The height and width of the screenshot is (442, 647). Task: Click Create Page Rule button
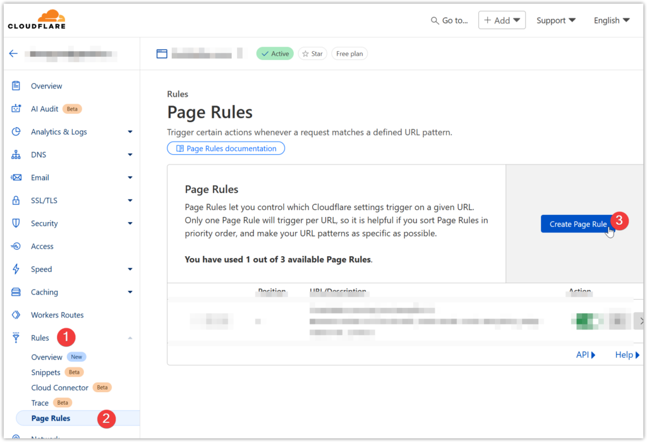click(577, 224)
